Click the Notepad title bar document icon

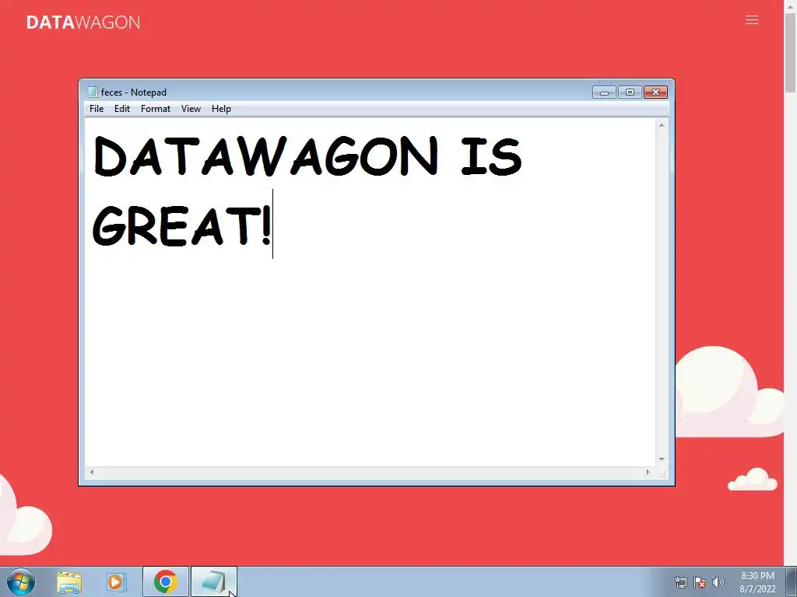click(x=93, y=92)
